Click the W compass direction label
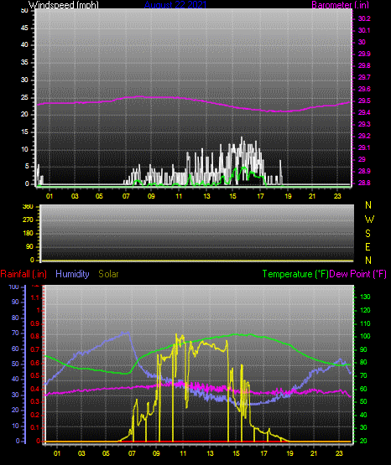The width and height of the screenshot is (391, 465). point(369,220)
